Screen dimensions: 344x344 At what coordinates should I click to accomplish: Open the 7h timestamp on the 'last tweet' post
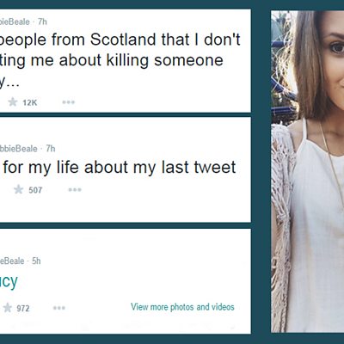click(51, 149)
